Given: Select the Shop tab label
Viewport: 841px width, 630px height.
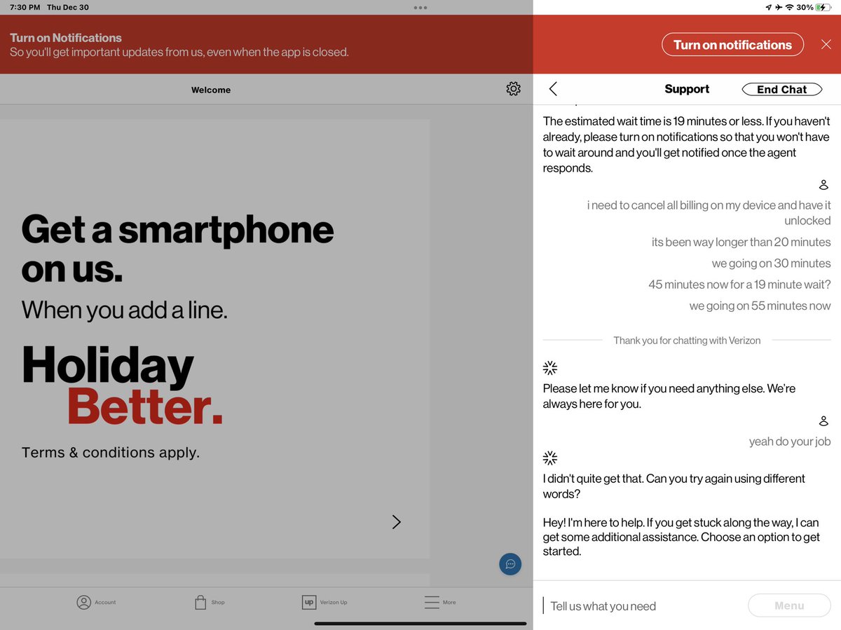Looking at the screenshot, I should (218, 603).
